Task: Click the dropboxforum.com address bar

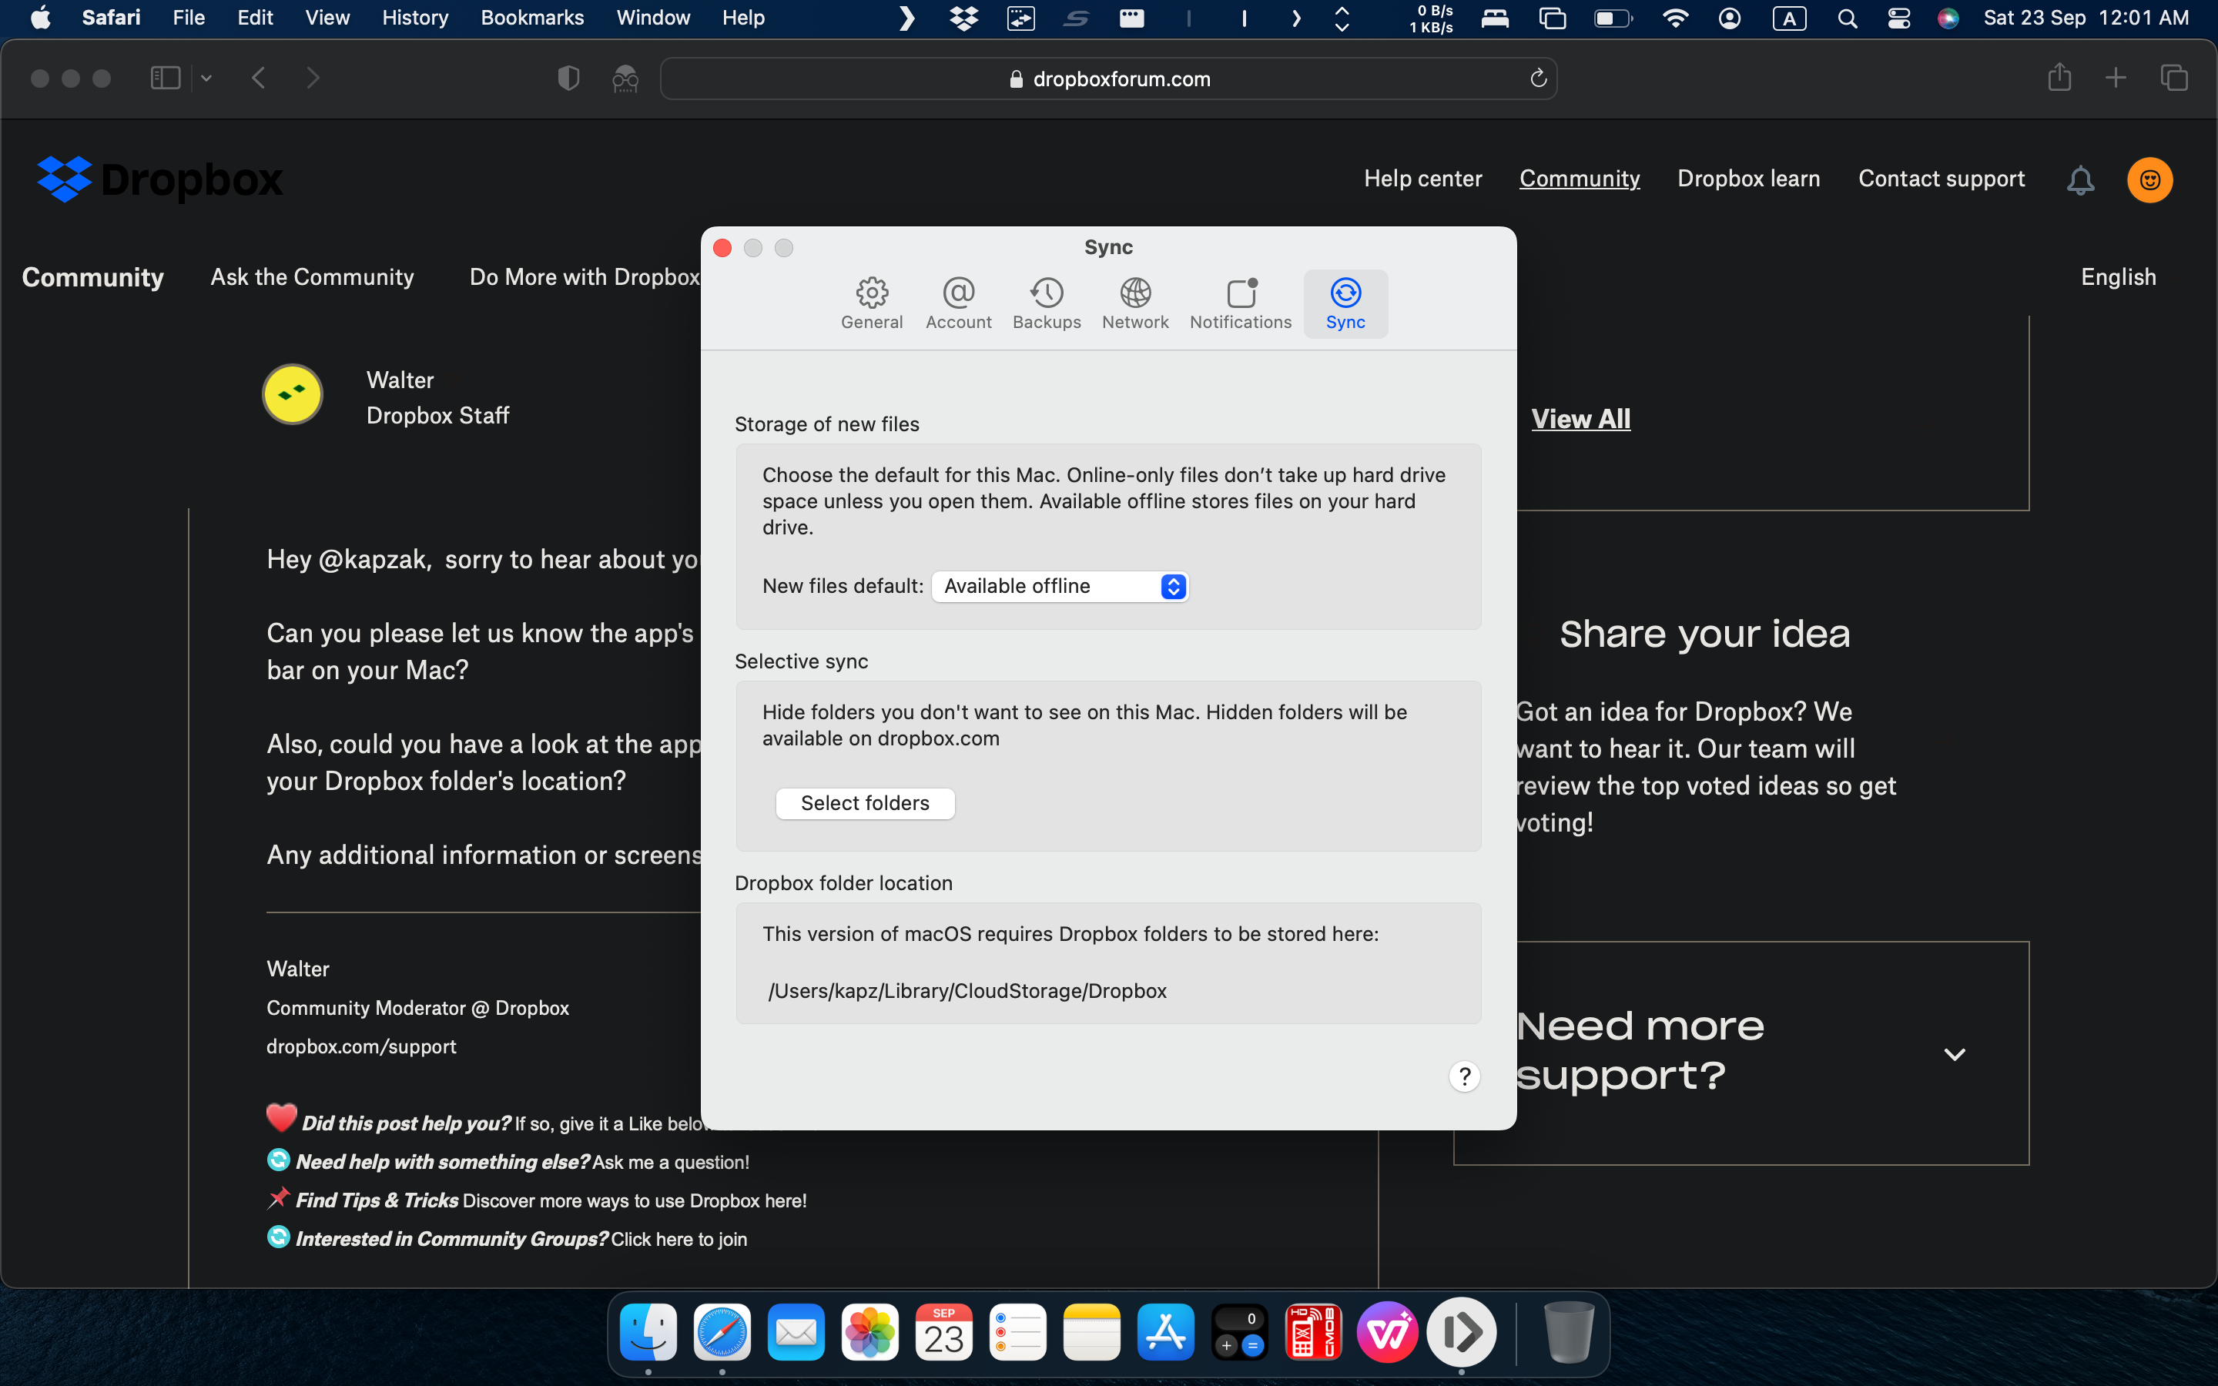Action: (1108, 79)
